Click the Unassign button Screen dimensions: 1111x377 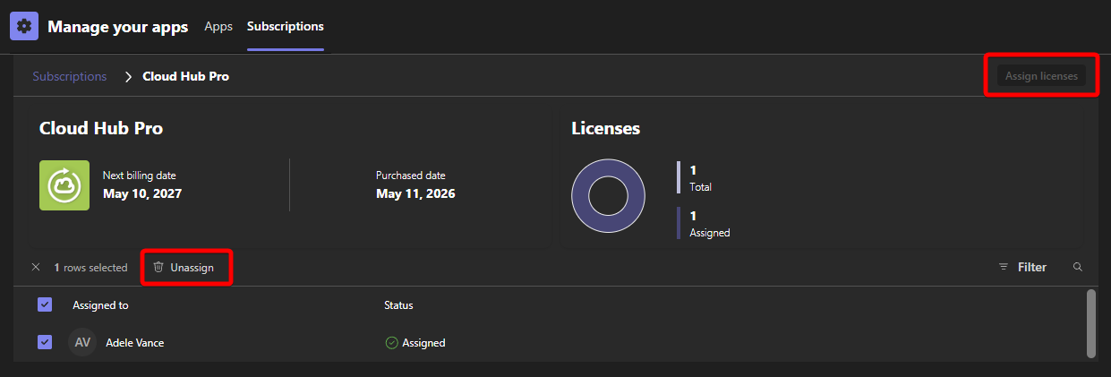click(184, 267)
